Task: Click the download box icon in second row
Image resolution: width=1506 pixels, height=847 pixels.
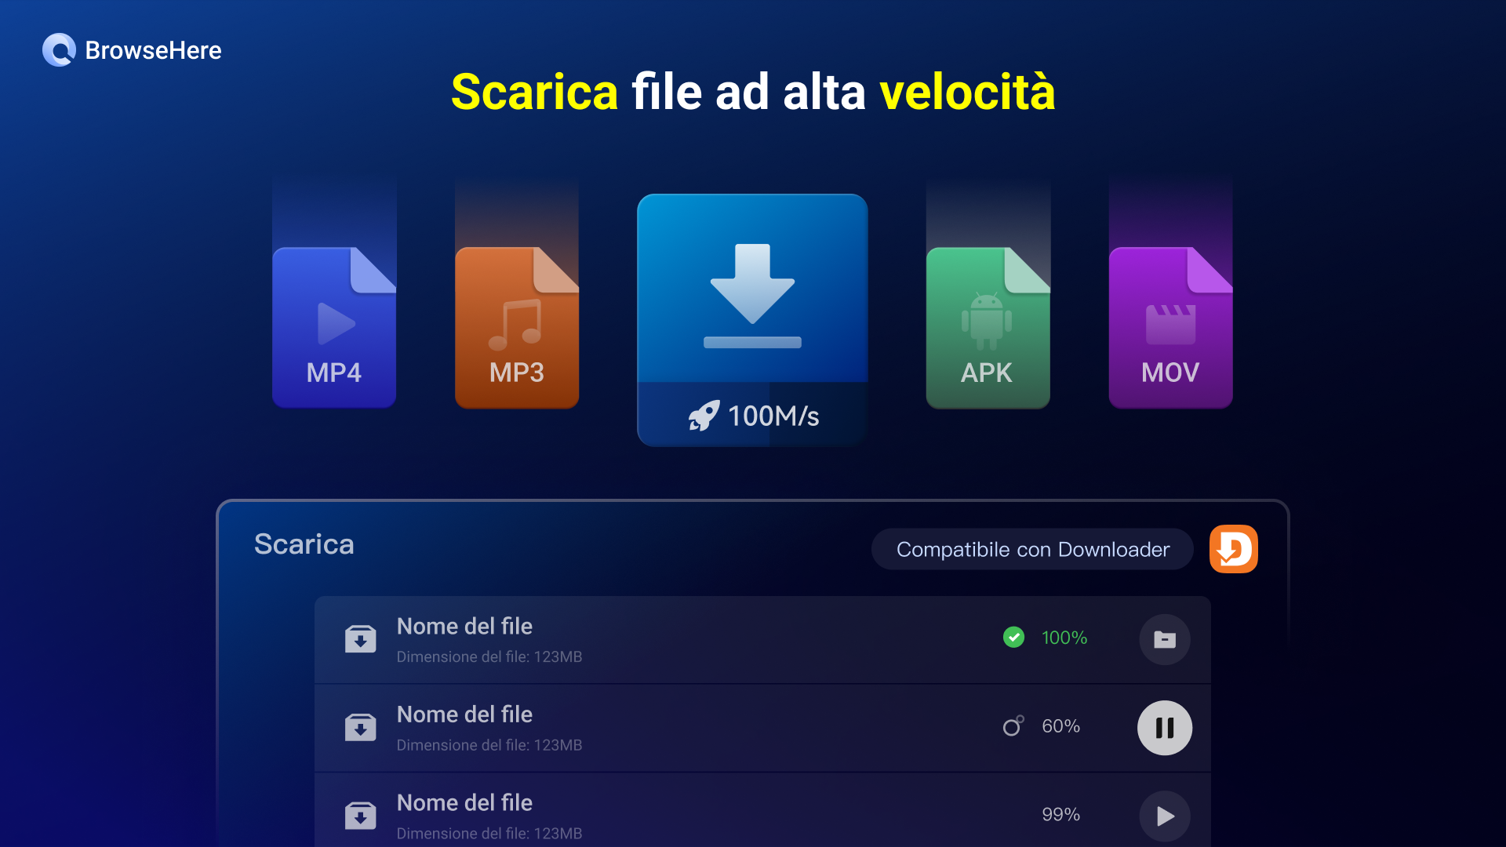Action: [360, 728]
